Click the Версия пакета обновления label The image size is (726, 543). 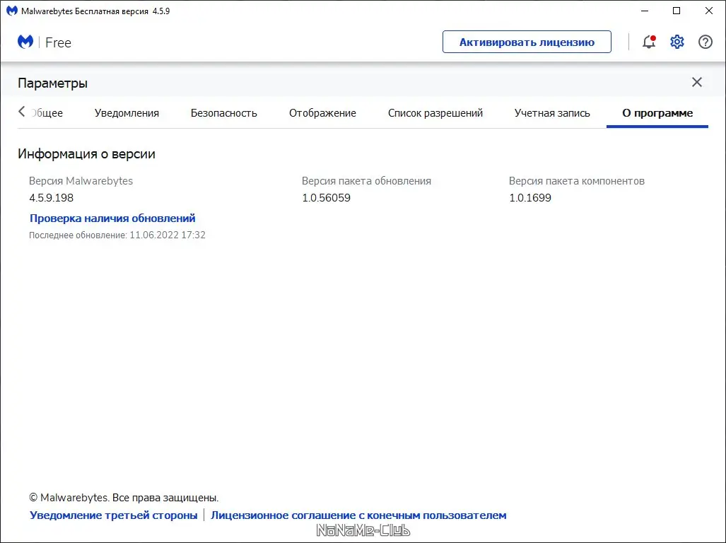[367, 181]
